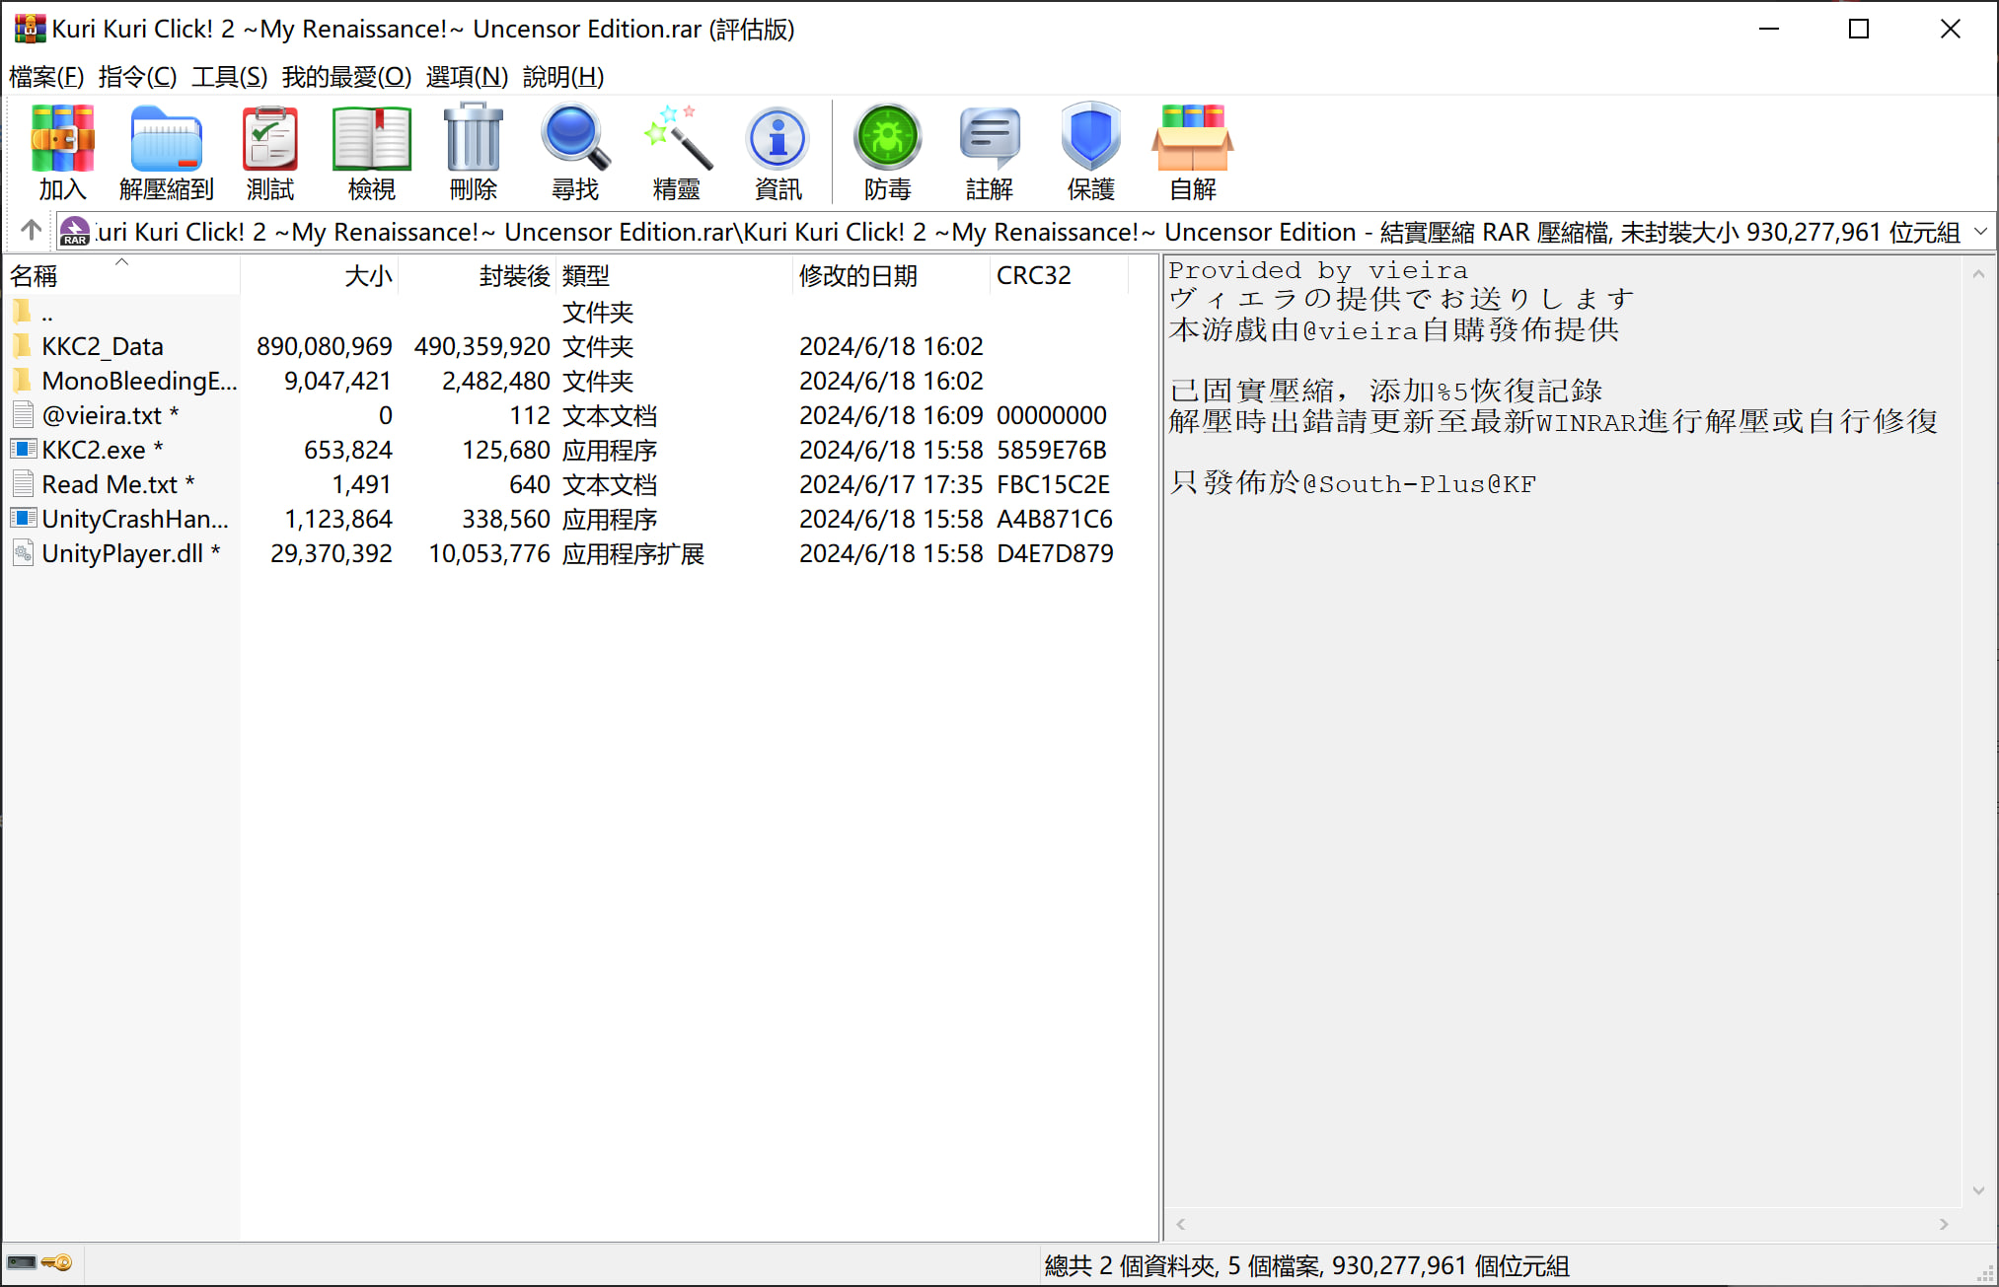Open the 選項(N) menu
The width and height of the screenshot is (1999, 1287).
[466, 77]
